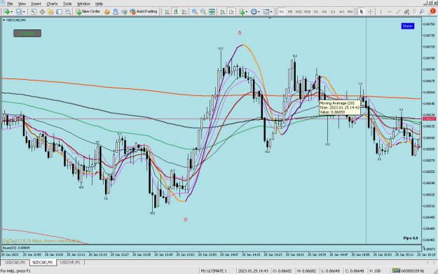Screen dimensions: 438x274
Task: Select the arrow cursor tool
Action: 362,12
